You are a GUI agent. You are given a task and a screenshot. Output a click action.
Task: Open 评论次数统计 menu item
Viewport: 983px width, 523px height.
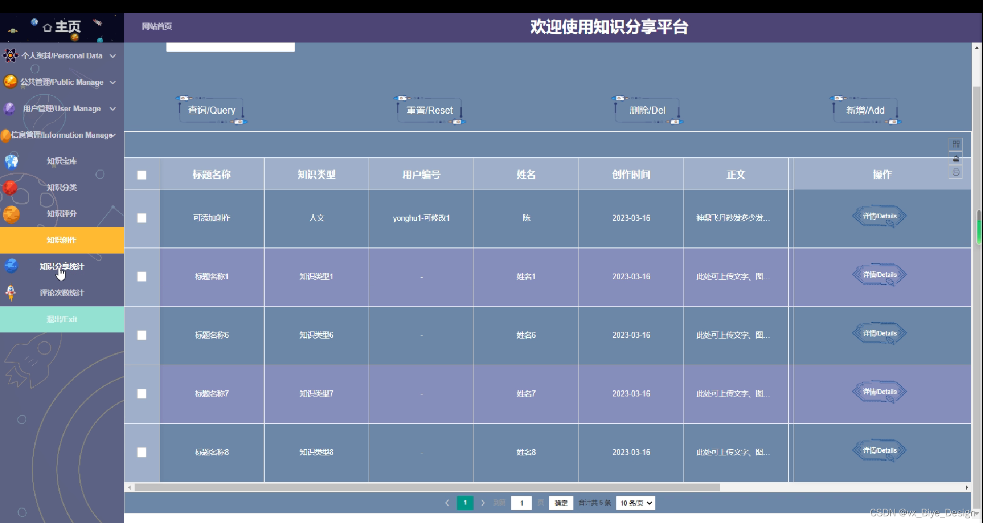[62, 293]
